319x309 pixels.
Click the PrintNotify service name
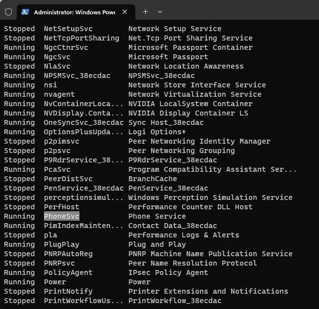(x=68, y=291)
